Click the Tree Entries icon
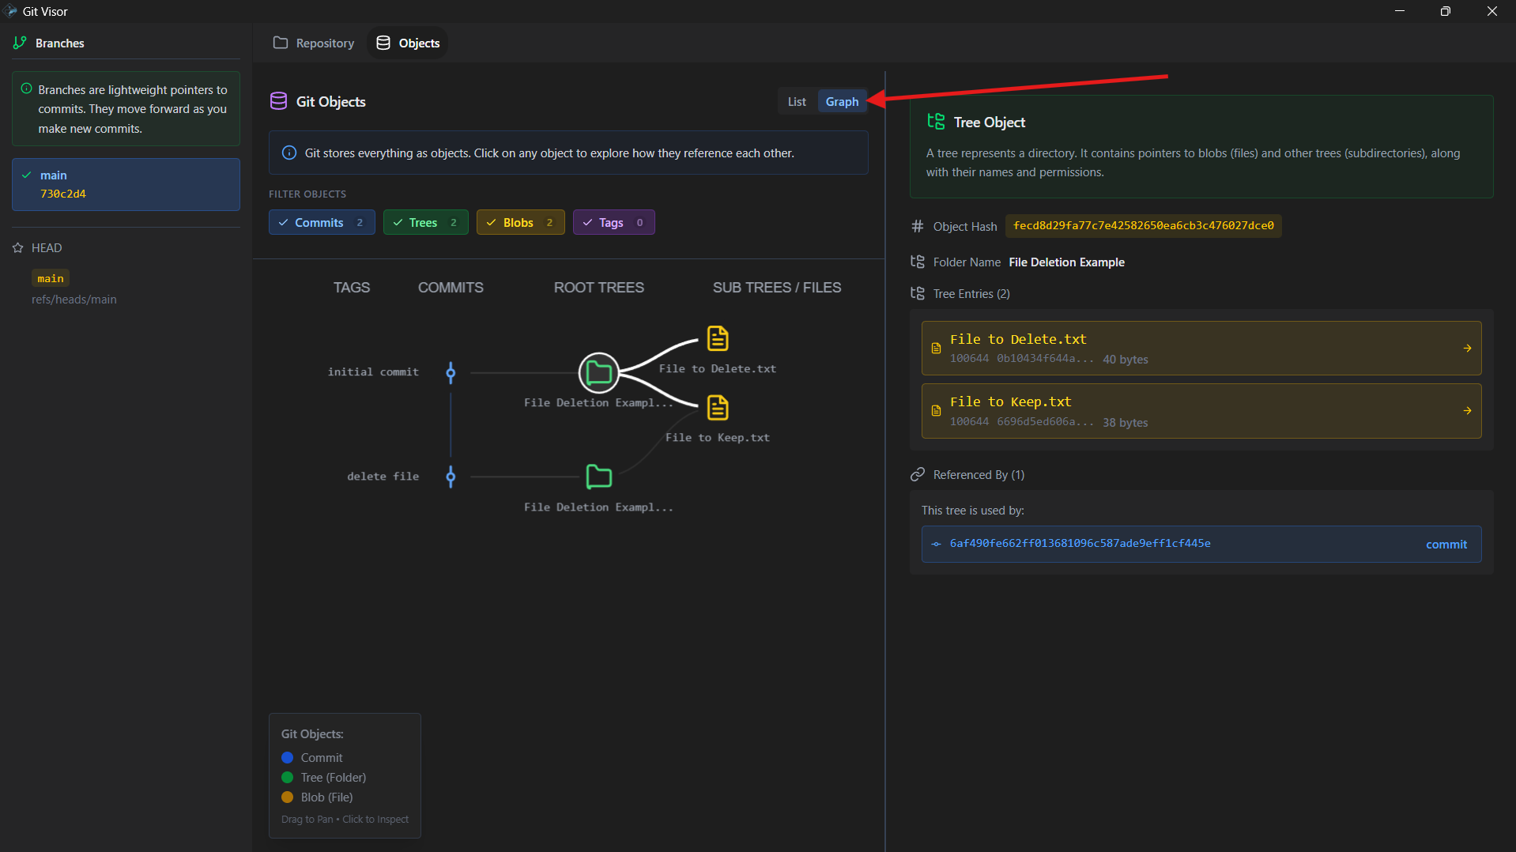Viewport: 1516px width, 852px height. pyautogui.click(x=918, y=293)
